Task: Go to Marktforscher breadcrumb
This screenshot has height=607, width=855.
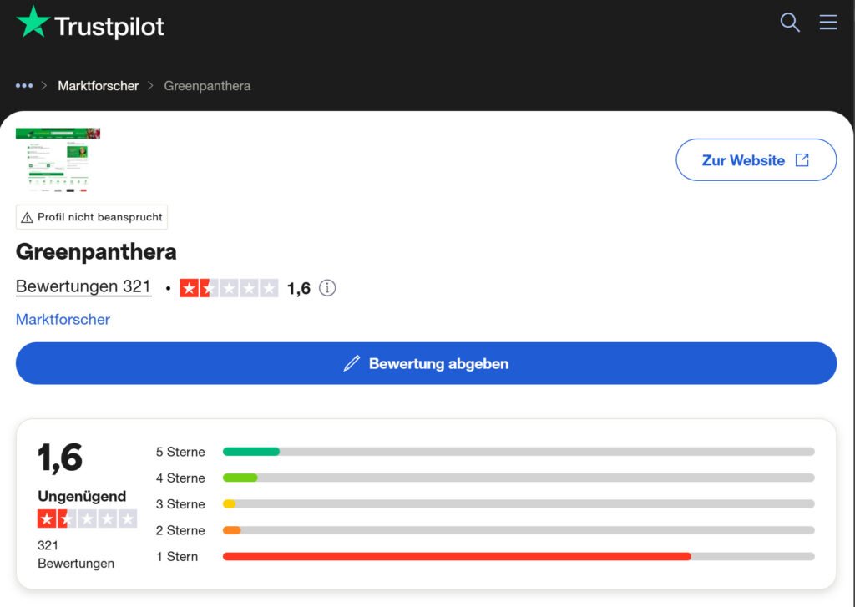Action: point(98,86)
